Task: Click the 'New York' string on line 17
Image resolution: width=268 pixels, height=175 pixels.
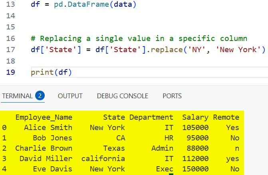Action: 238,50
